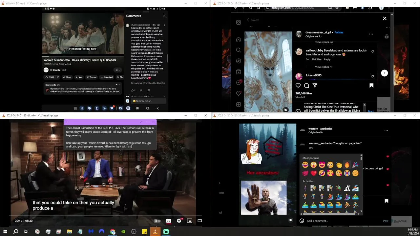Like the Yahweh se manifestá video (109K)

(x=50, y=77)
